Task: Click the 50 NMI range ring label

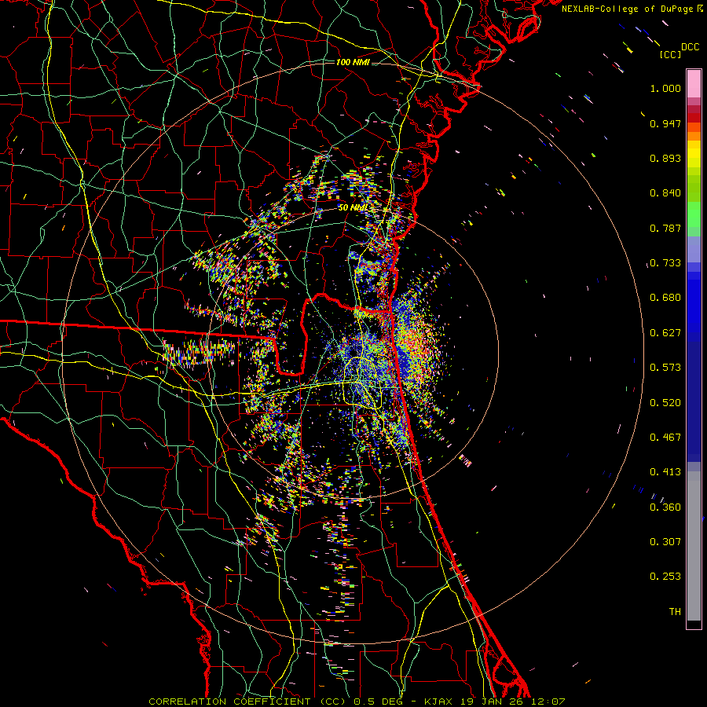Action: (x=353, y=207)
